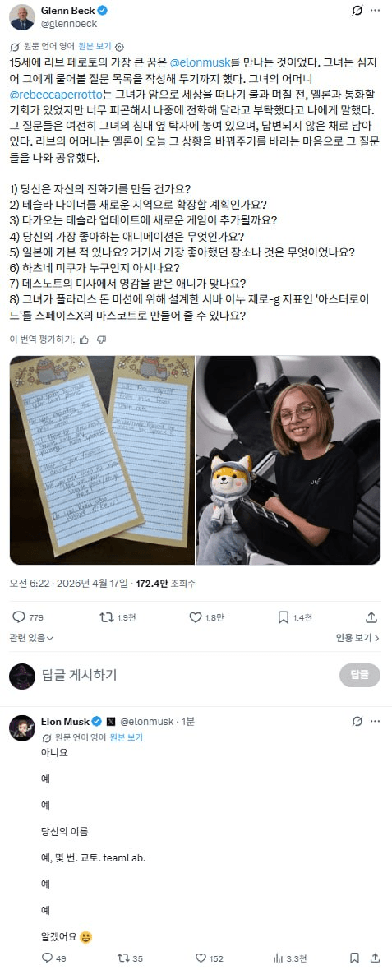Expand the 관련 있음 sort dropdown
Image resolution: width=392 pixels, height=970 pixels.
pos(31,637)
